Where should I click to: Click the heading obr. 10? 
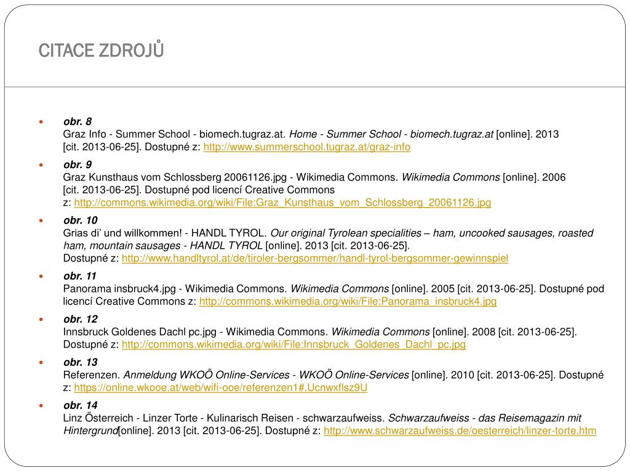pyautogui.click(x=81, y=220)
